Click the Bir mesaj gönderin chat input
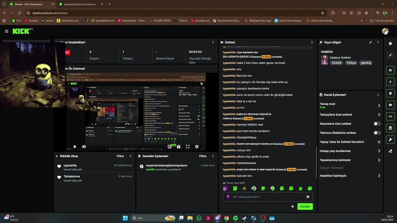This screenshot has height=223, width=397. pyautogui.click(x=268, y=197)
